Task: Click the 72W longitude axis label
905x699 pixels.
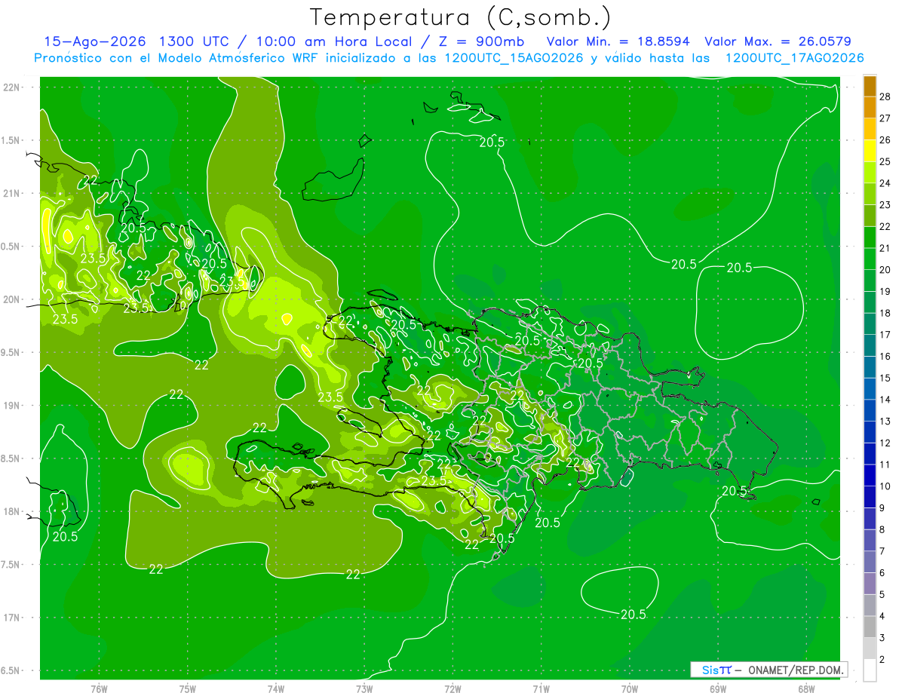Action: coord(452,688)
